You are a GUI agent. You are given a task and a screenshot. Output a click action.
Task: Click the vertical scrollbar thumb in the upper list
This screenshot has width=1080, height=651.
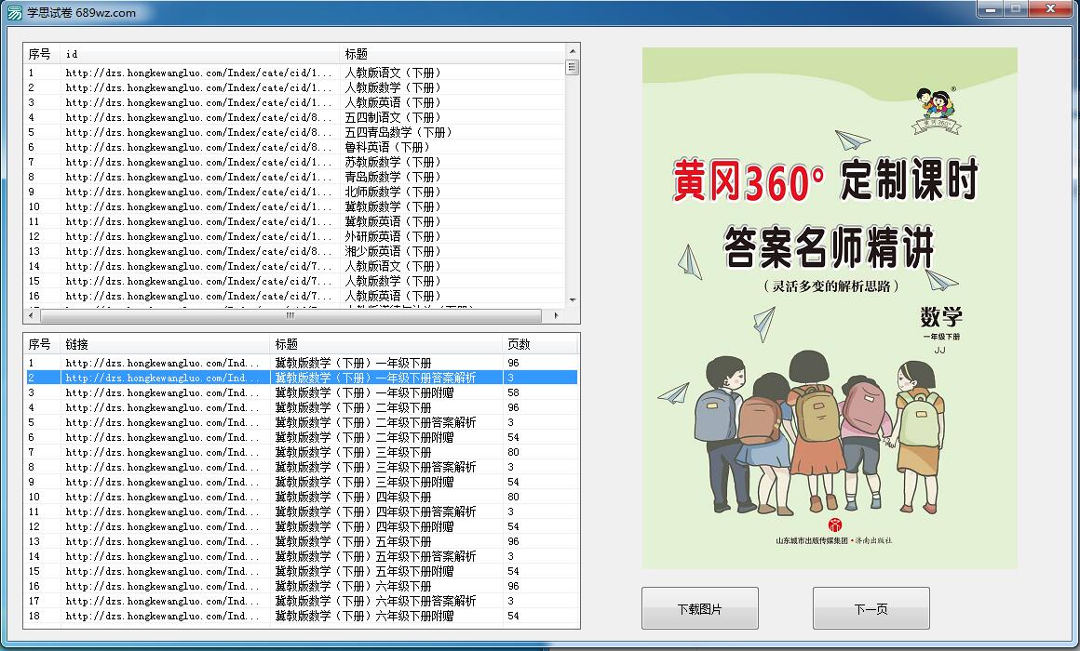pyautogui.click(x=572, y=68)
